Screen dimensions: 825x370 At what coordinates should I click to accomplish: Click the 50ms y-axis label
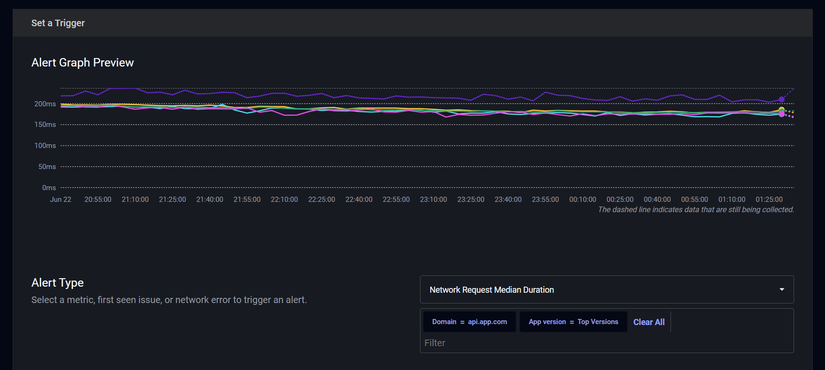pyautogui.click(x=47, y=167)
